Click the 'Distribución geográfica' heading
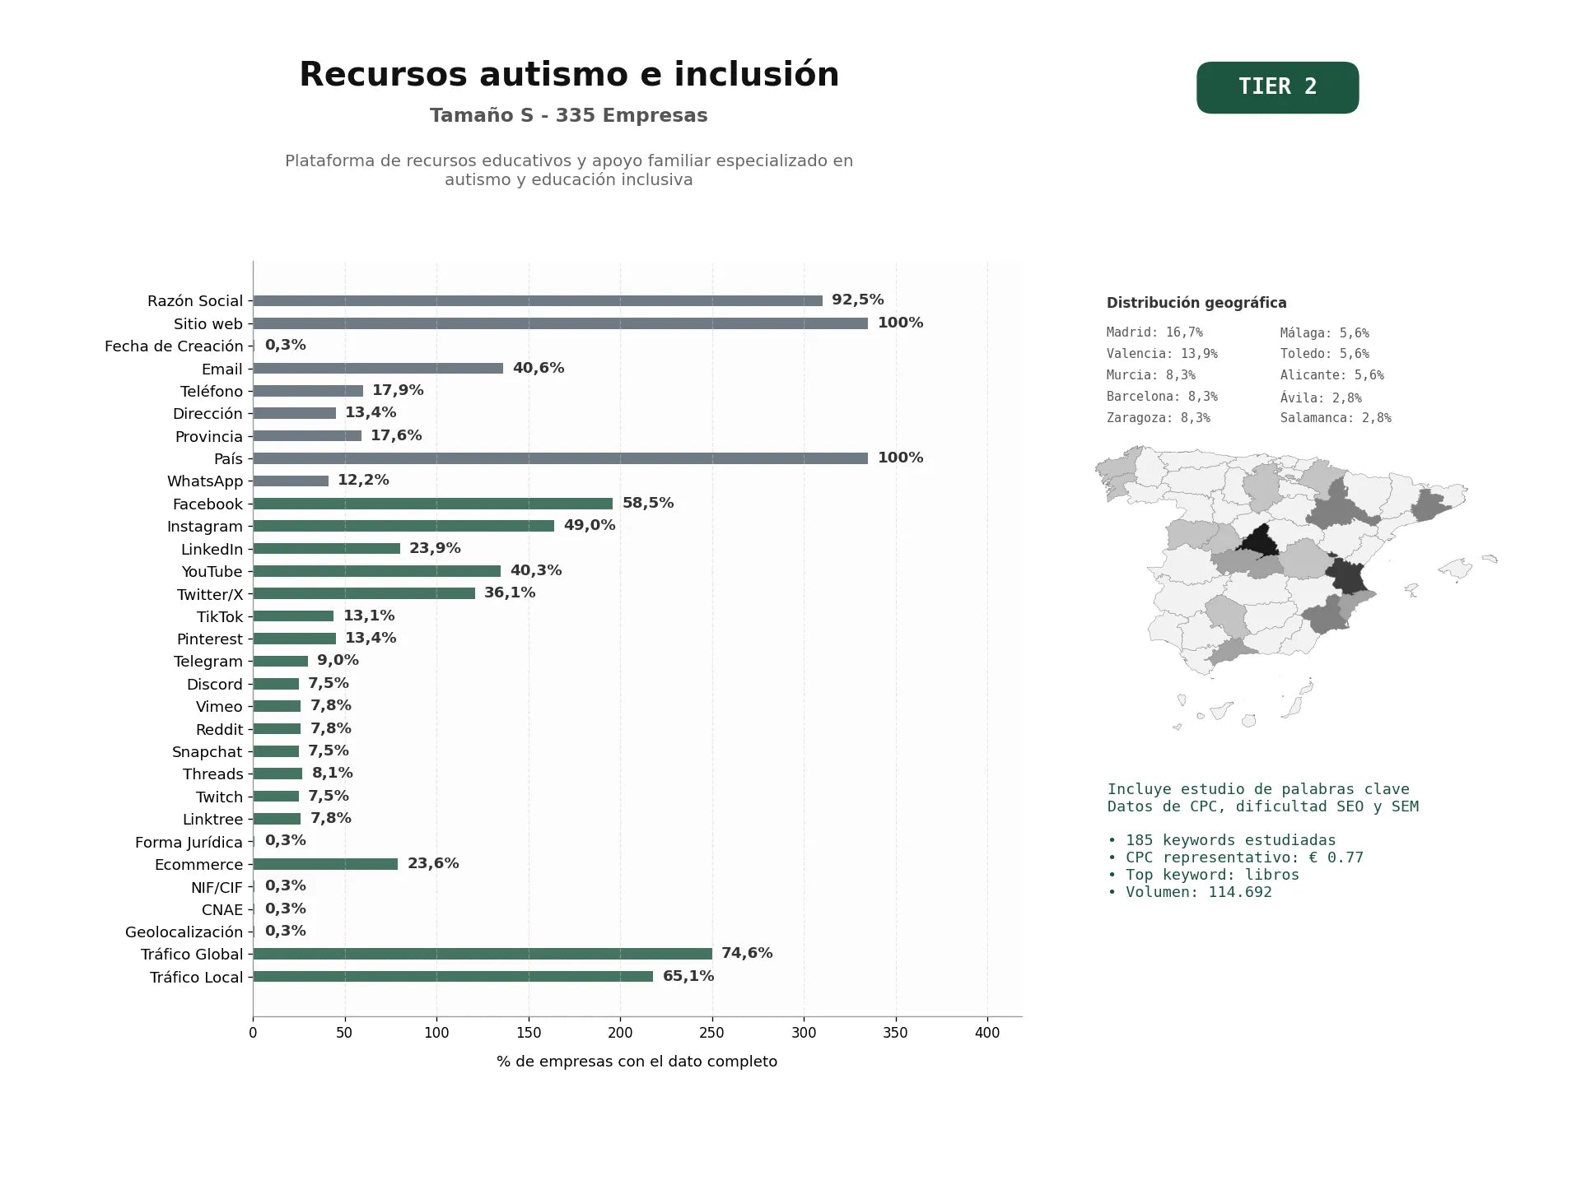 pyautogui.click(x=1196, y=303)
